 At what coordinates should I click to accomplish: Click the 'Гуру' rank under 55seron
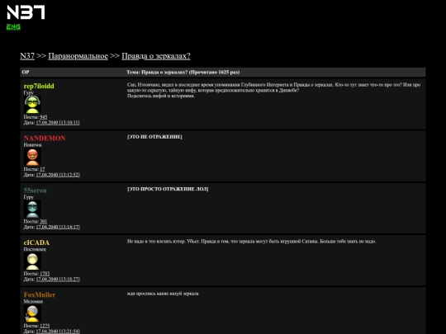pos(29,197)
